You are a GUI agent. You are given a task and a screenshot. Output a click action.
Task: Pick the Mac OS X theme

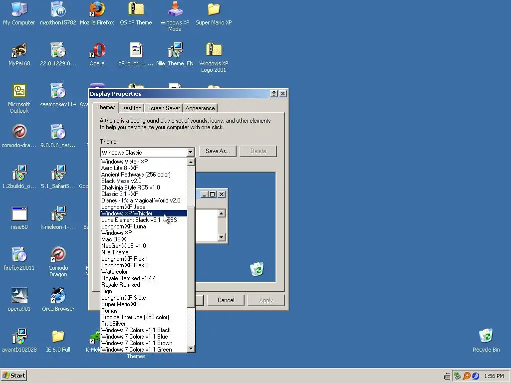[144, 239]
